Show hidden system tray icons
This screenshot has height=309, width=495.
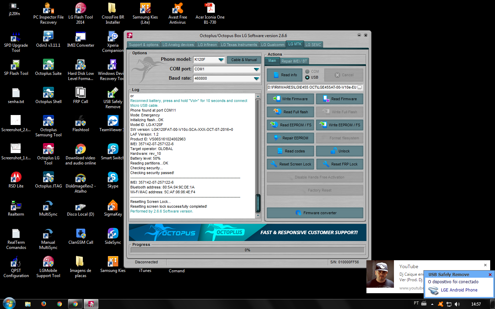[432, 304]
